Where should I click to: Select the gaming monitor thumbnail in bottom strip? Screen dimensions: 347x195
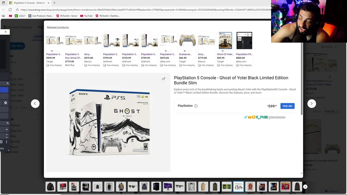(168, 187)
